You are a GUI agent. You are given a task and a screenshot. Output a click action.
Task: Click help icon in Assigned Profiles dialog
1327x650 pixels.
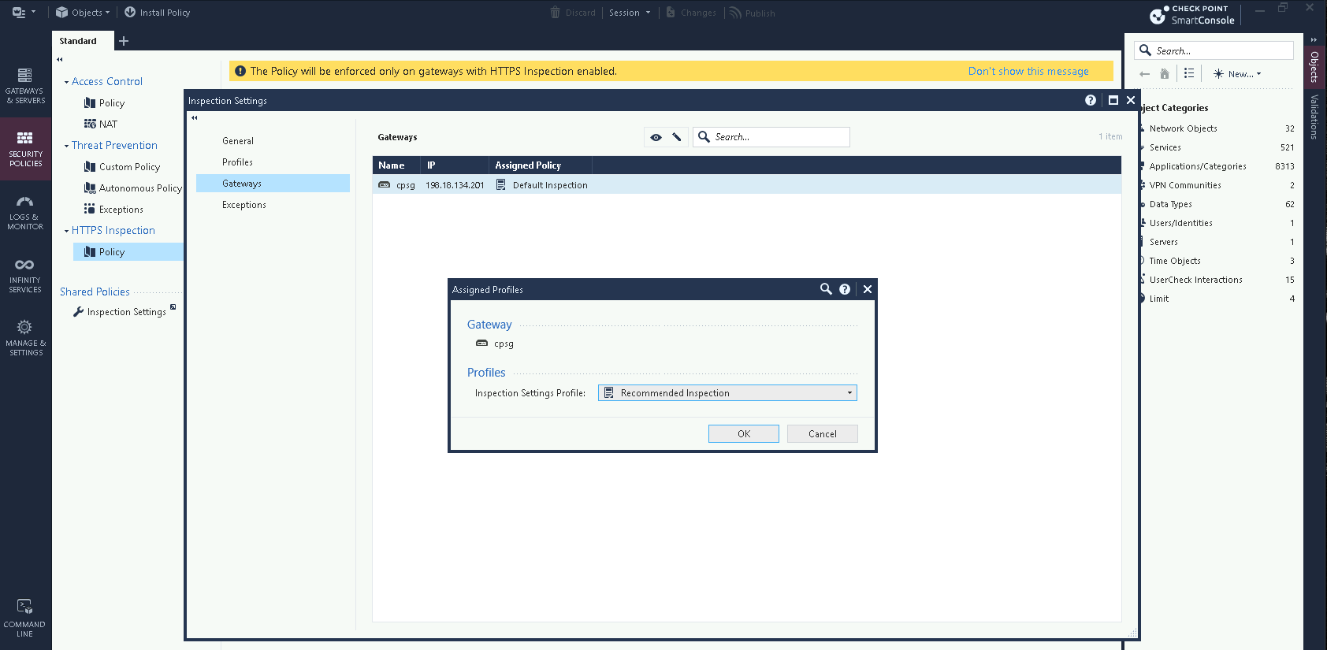click(845, 289)
